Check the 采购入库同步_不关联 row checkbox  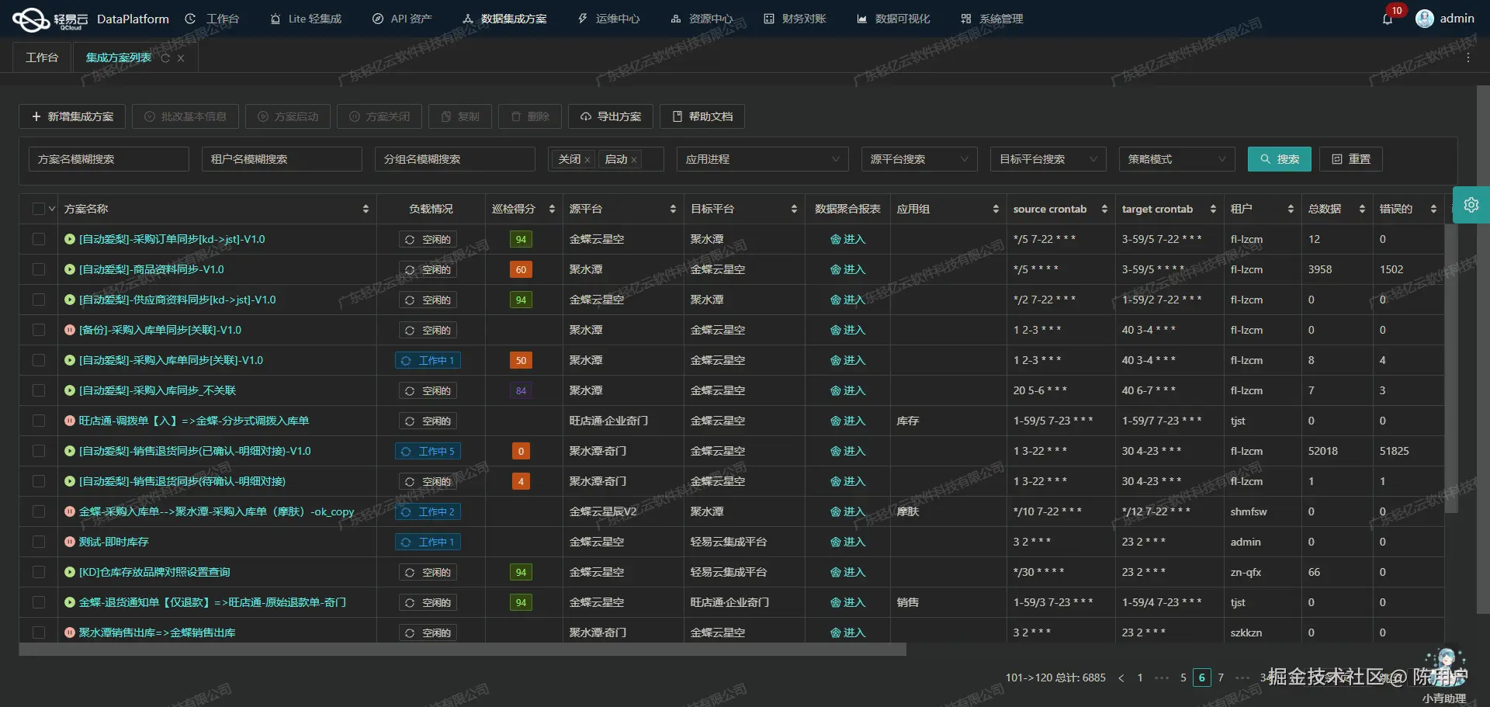point(39,390)
